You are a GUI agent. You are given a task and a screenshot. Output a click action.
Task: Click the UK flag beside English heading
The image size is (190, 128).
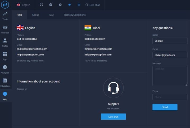(x=20, y=28)
